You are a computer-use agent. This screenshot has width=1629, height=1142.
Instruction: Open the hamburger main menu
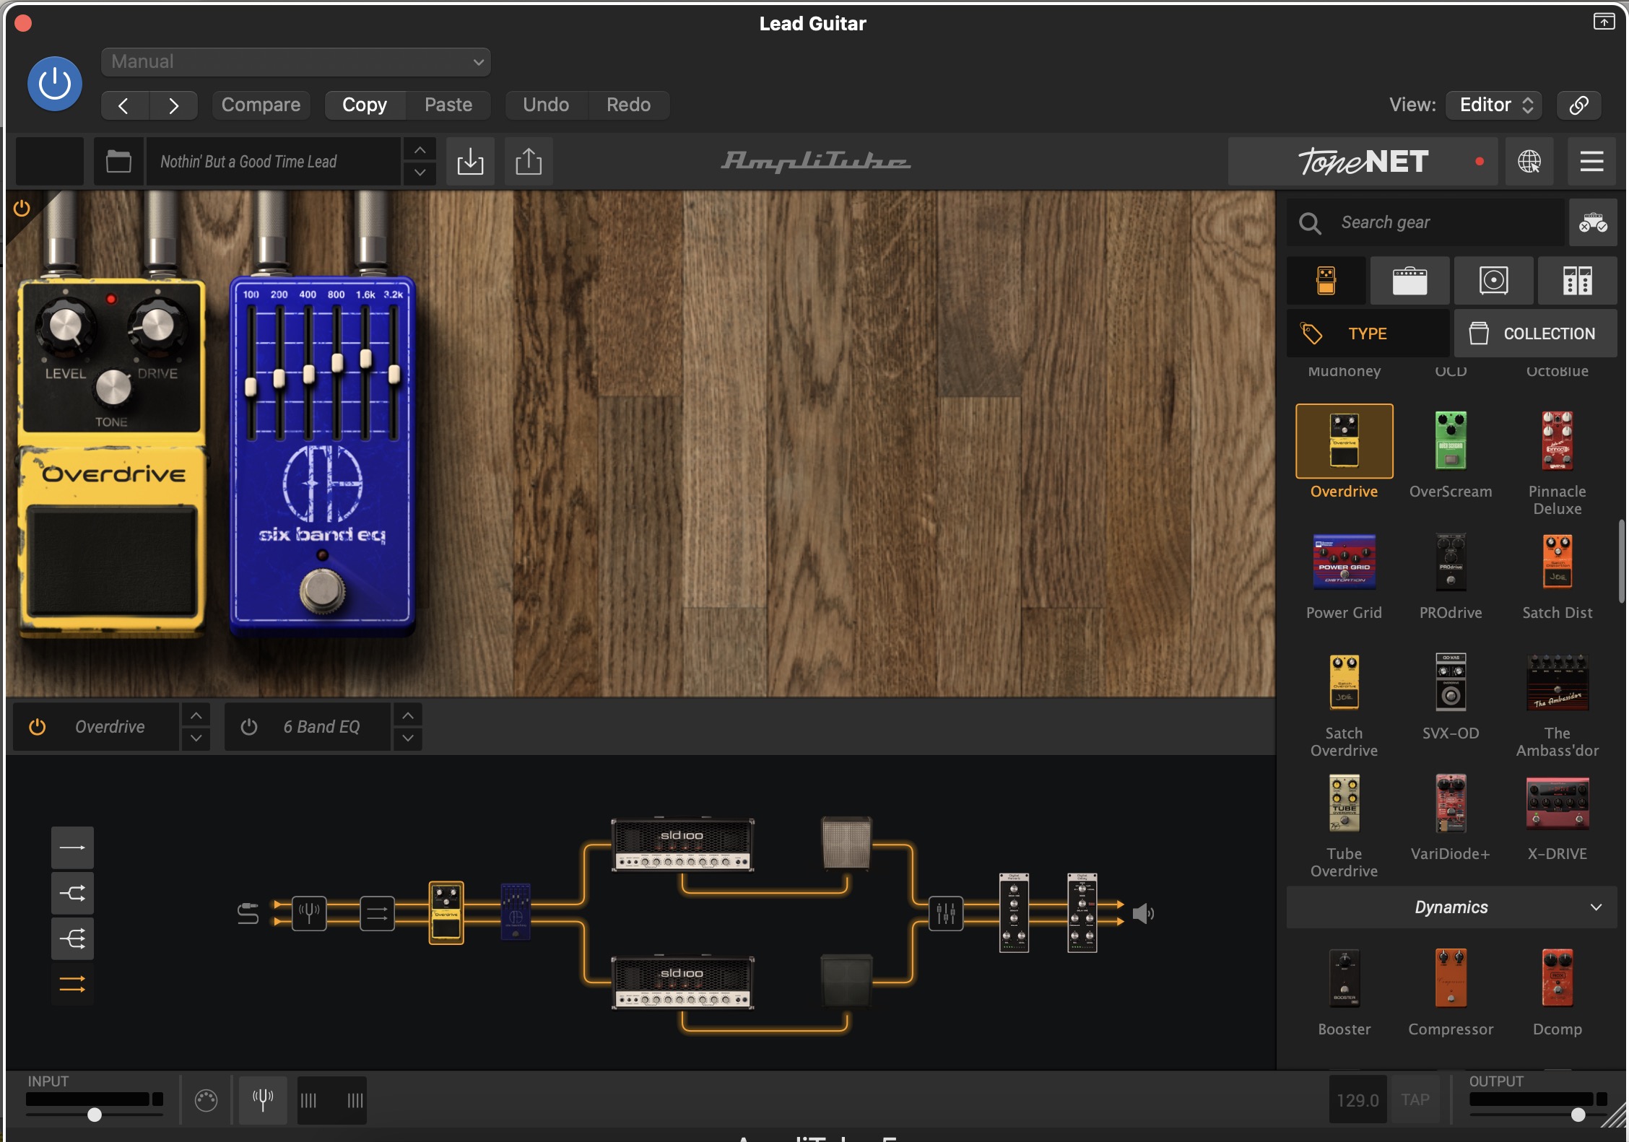click(x=1591, y=162)
